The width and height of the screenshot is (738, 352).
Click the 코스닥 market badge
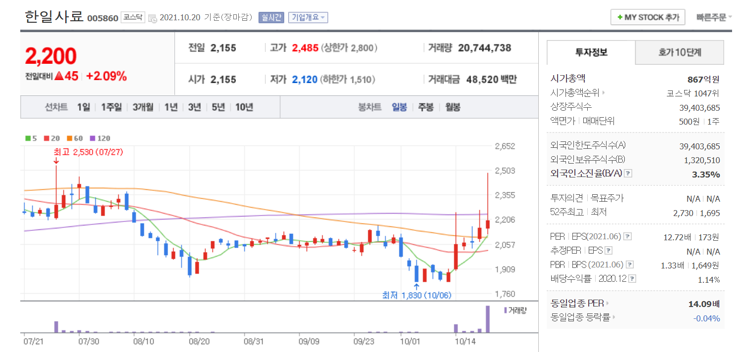132,18
